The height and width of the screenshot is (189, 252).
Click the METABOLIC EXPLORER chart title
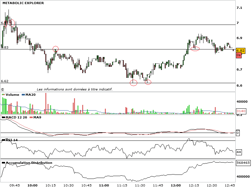(x=23, y=3)
